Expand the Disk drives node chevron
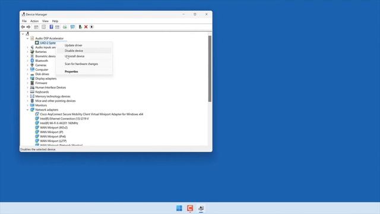The image size is (380, 214). click(x=27, y=74)
